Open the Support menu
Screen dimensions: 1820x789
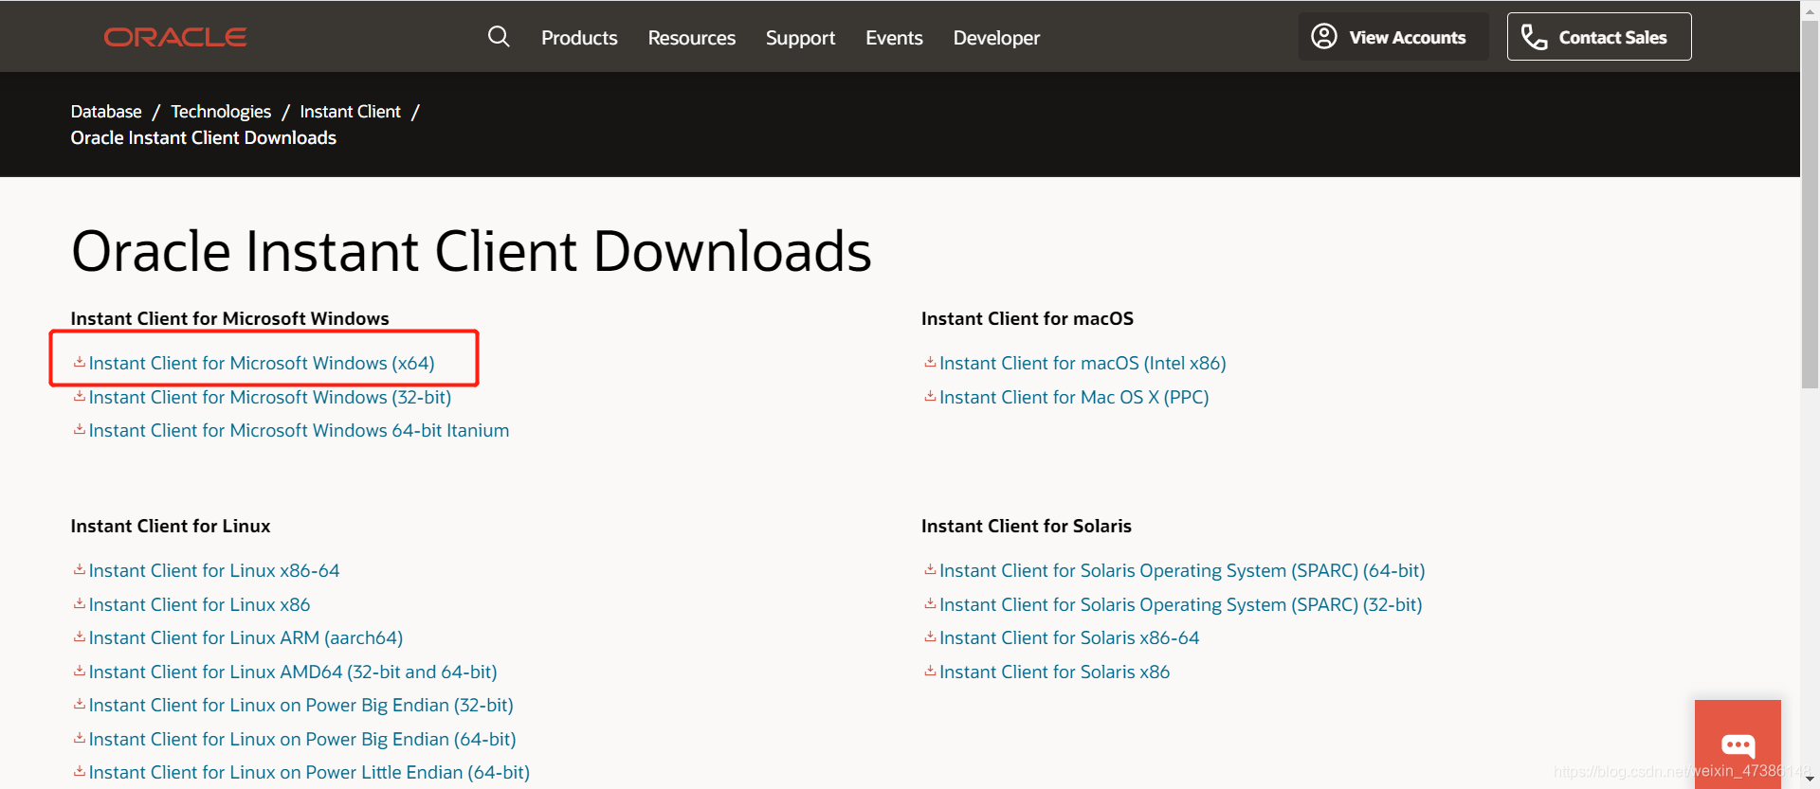point(800,38)
